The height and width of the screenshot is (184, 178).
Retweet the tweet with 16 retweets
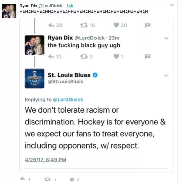click(x=84, y=25)
